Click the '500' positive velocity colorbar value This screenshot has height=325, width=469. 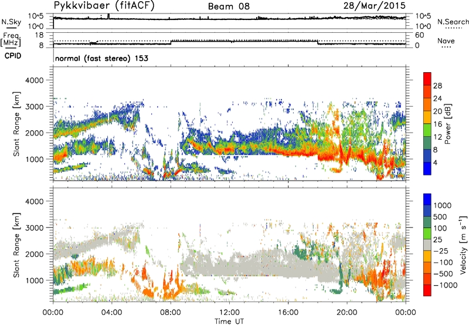(440, 216)
